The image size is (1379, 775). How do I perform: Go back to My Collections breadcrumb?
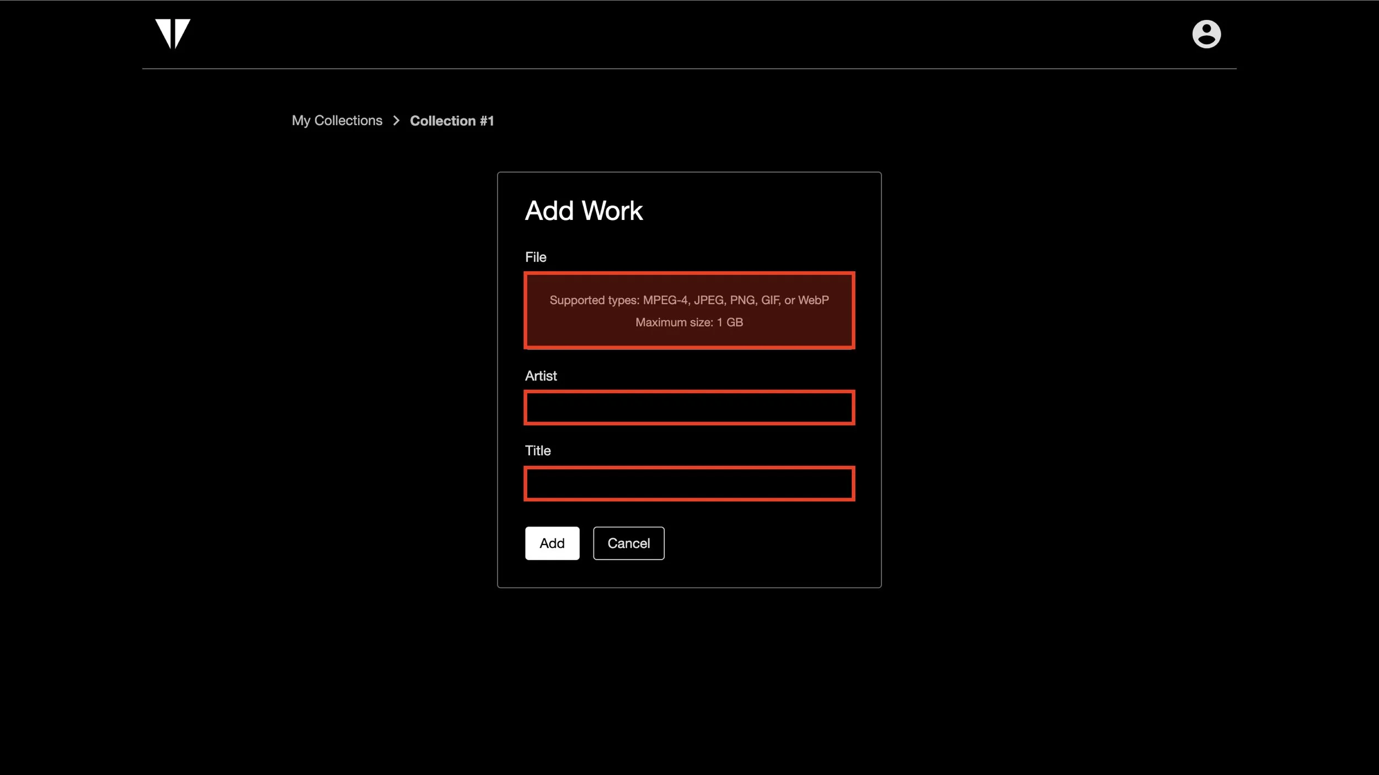pyautogui.click(x=336, y=121)
